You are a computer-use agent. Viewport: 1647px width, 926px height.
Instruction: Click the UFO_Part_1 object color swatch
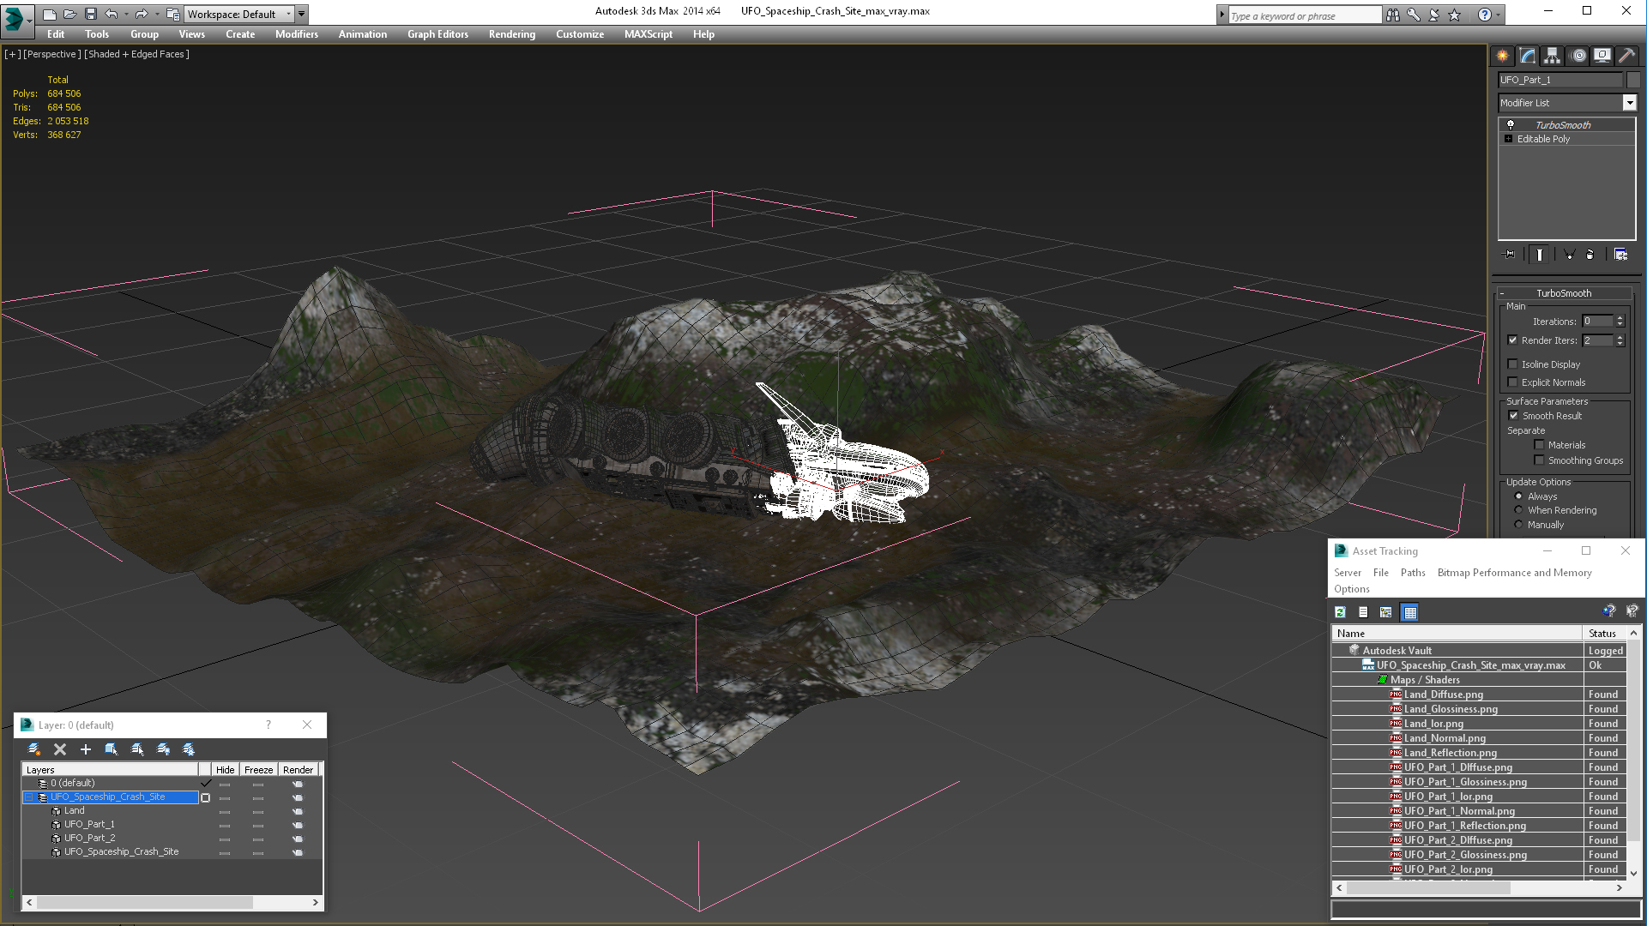1633,80
